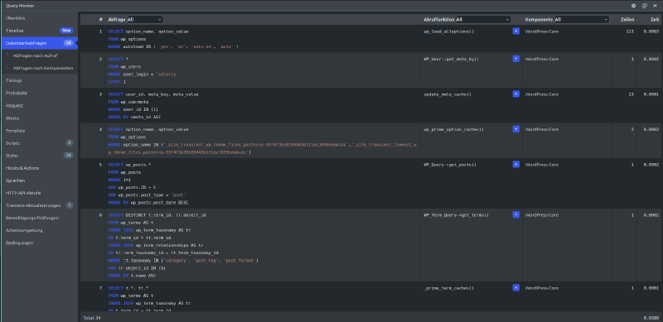The image size is (663, 322).
Task: Open the Styles panel
Action: (x=39, y=156)
